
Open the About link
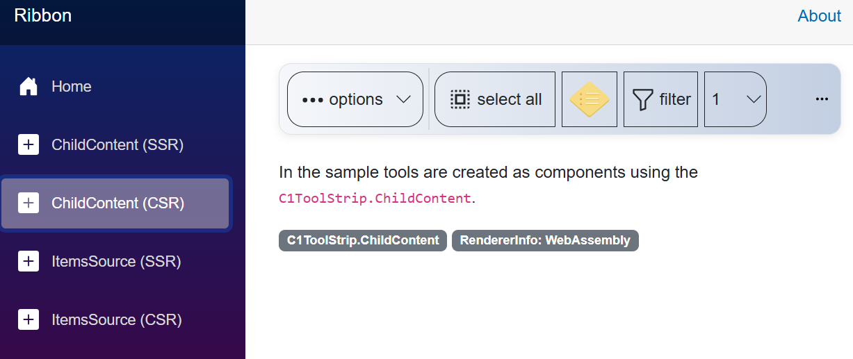click(819, 16)
